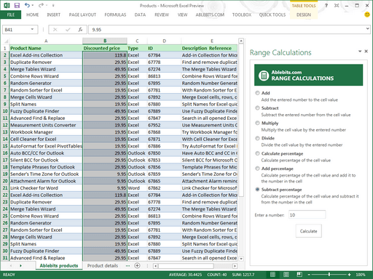Select the Subtract radio option
The image size is (373, 279).
[257, 108]
